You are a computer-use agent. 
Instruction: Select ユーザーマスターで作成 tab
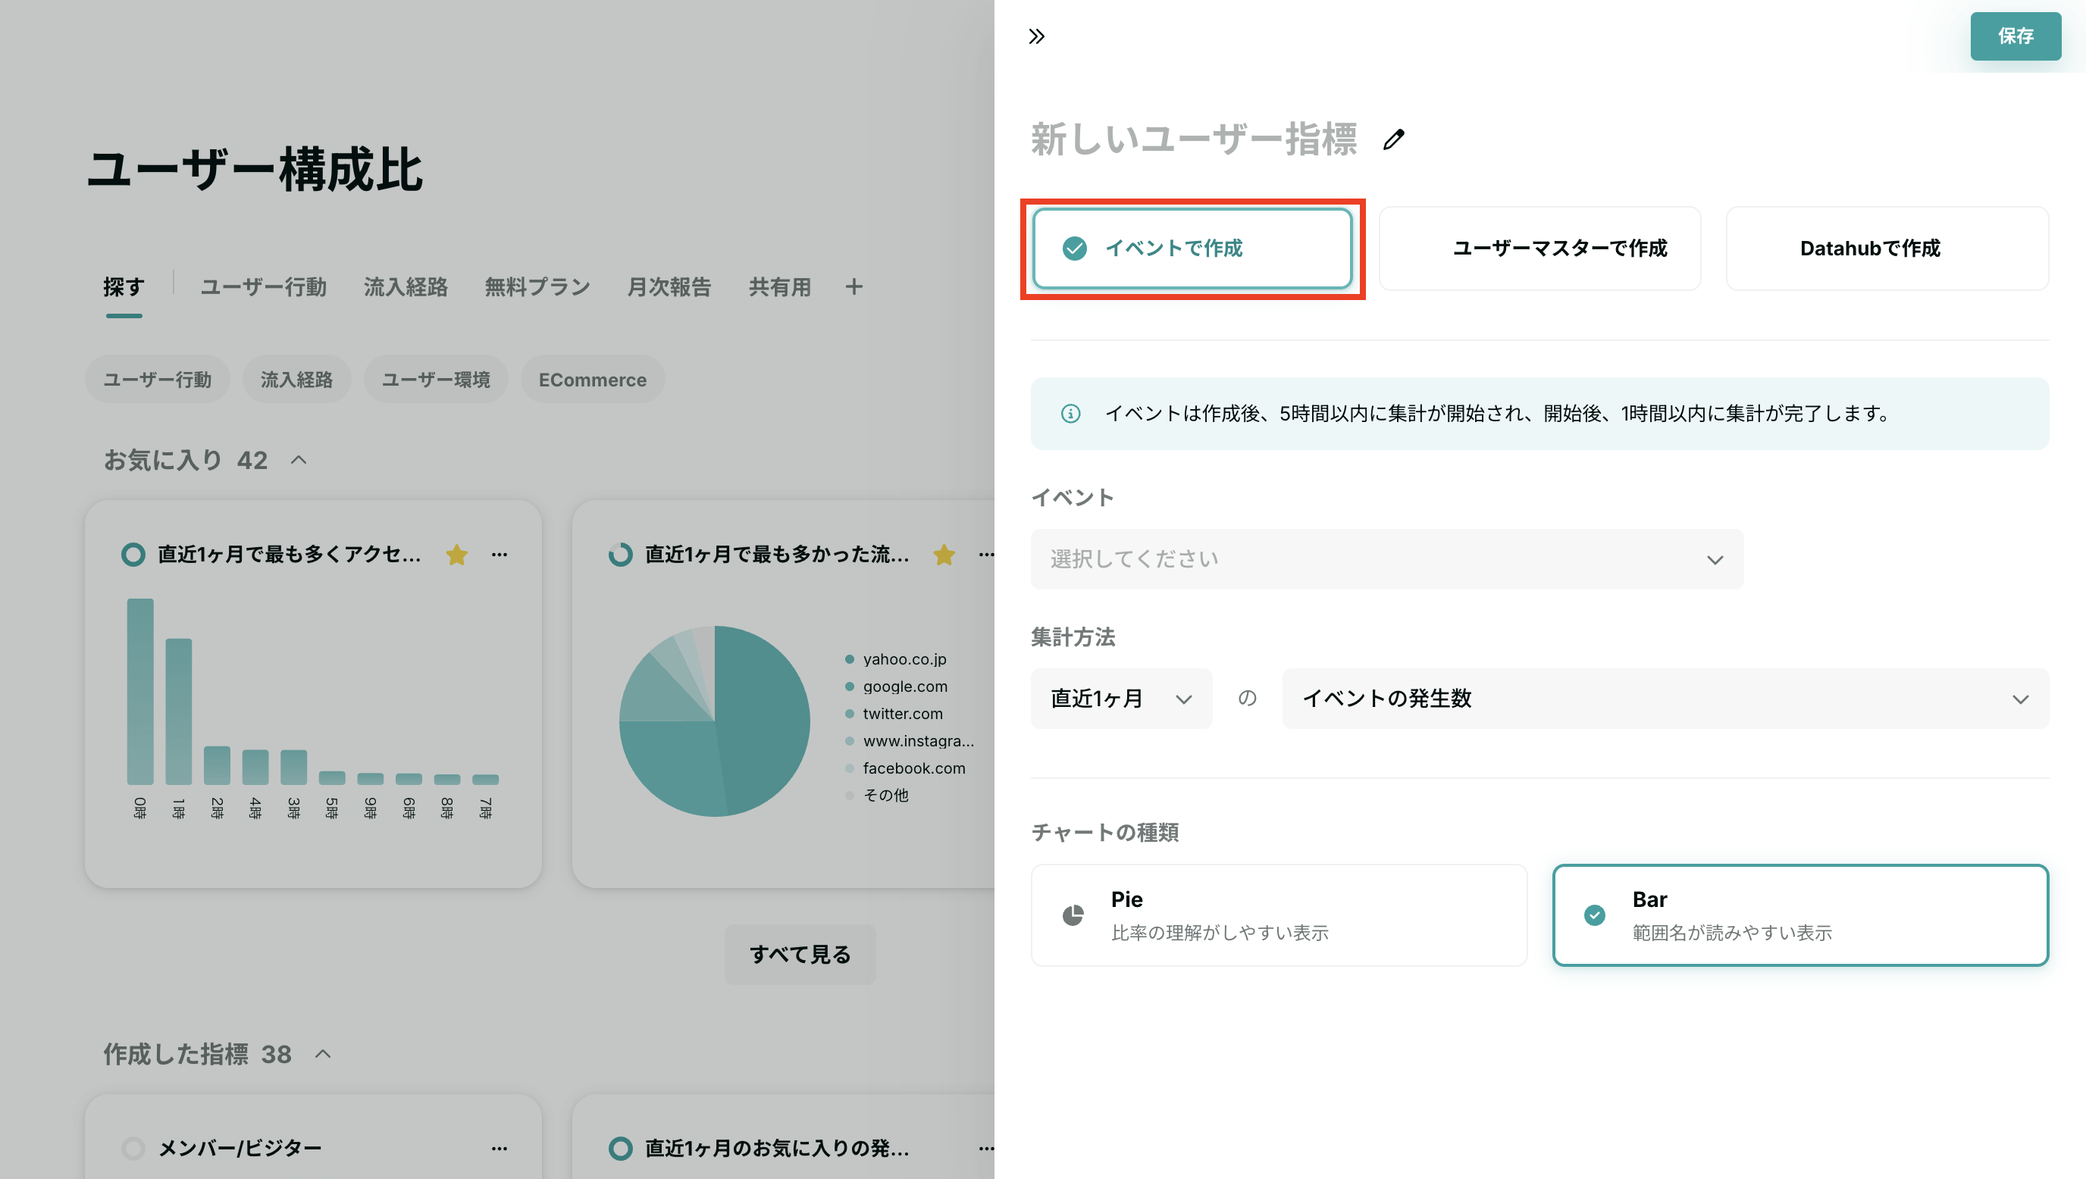[1558, 248]
